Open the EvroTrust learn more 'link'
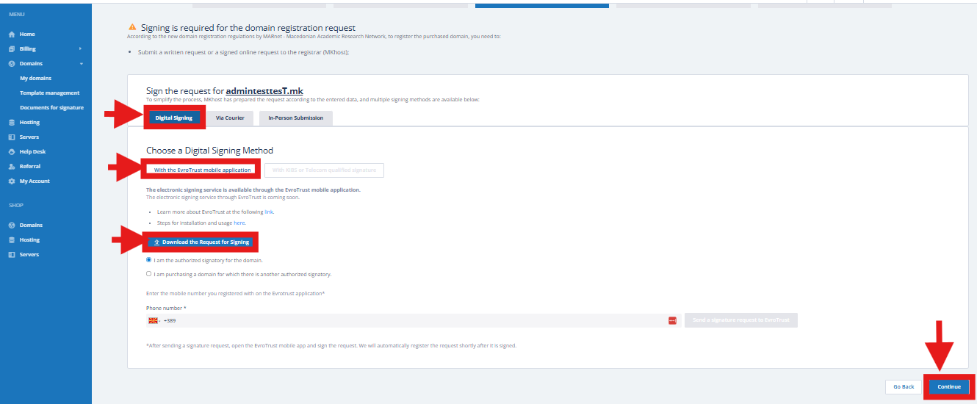 pyautogui.click(x=269, y=212)
